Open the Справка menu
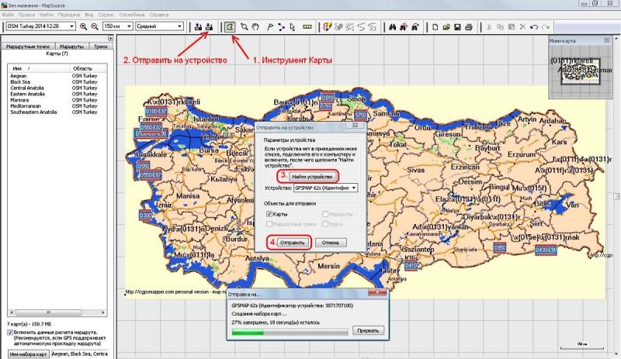The image size is (621, 359). (x=159, y=15)
